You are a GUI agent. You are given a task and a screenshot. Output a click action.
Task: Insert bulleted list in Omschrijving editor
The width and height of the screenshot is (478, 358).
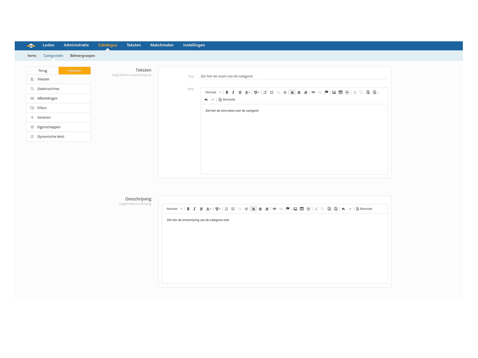(233, 209)
